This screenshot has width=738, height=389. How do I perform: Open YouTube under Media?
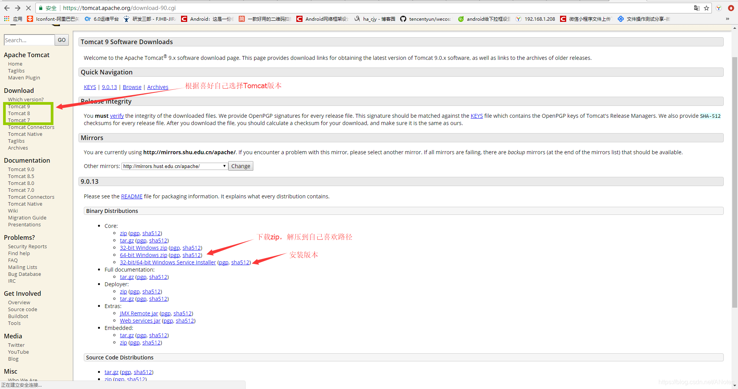(x=18, y=352)
